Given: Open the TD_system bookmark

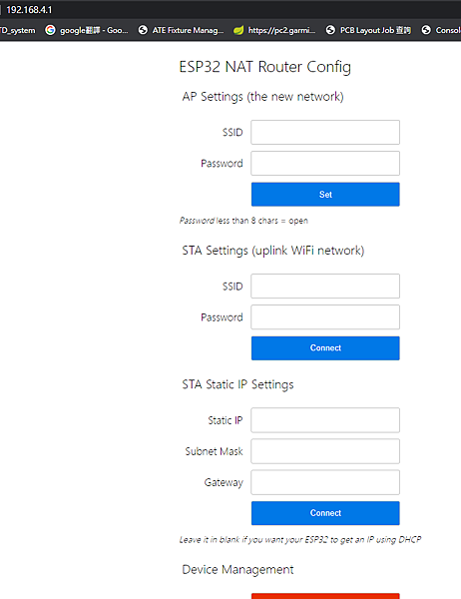Looking at the screenshot, I should [x=18, y=30].
